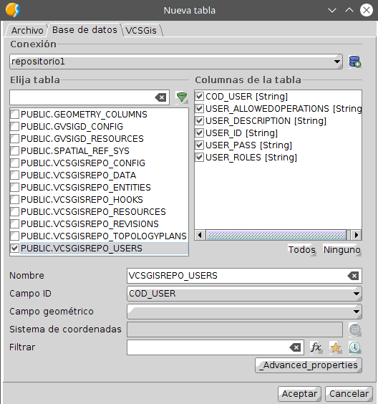Check PUBLIC.VCSGISREPO_DATA table checkbox
Image resolution: width=378 pixels, height=404 pixels.
15,175
